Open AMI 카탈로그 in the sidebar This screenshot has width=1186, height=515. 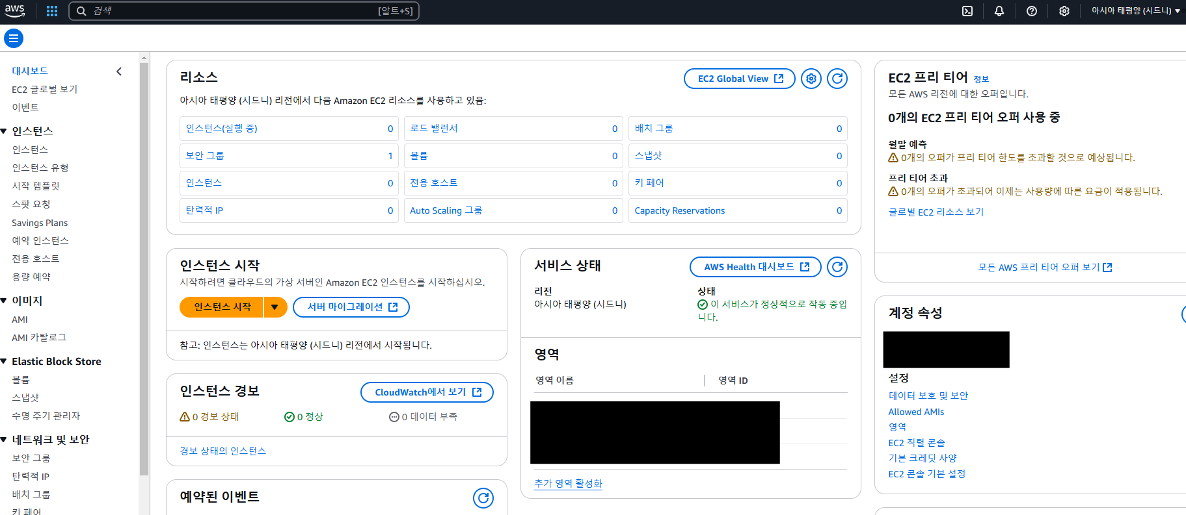[x=39, y=338]
